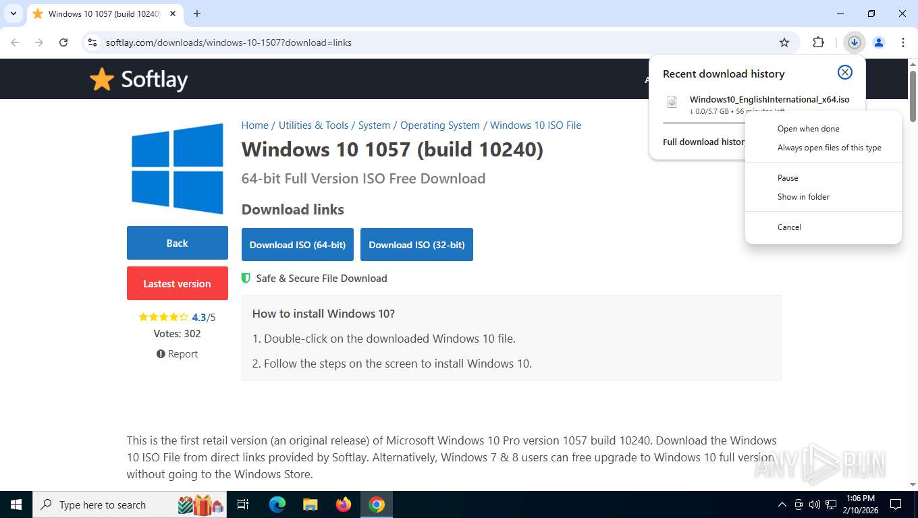Viewport: 918px width, 518px height.
Task: Click the blue Back button
Action: (x=178, y=243)
